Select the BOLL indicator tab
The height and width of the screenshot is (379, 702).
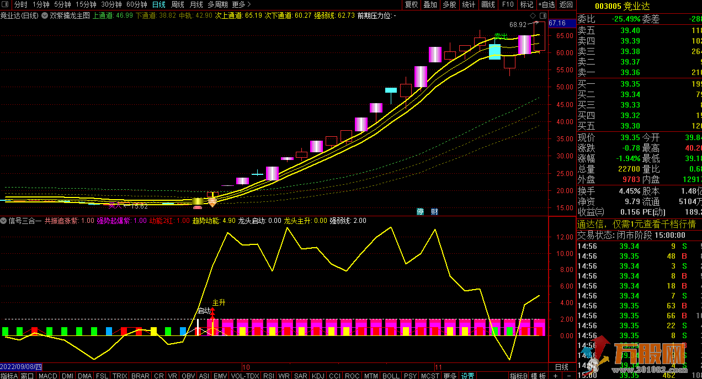point(391,376)
